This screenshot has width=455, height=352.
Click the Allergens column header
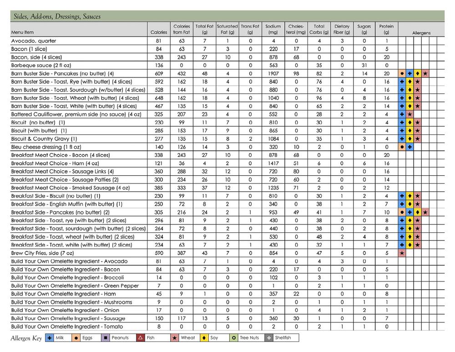421,33
